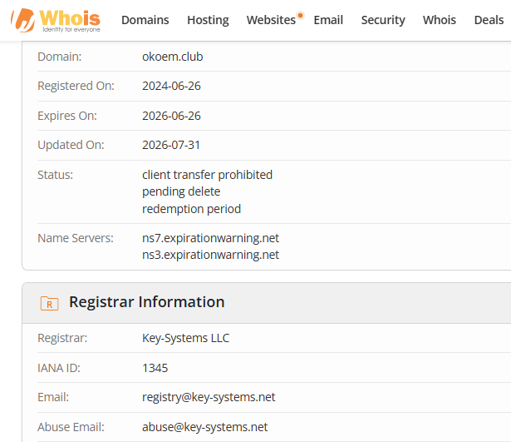Click the Status label
511x442 pixels.
[55, 175]
